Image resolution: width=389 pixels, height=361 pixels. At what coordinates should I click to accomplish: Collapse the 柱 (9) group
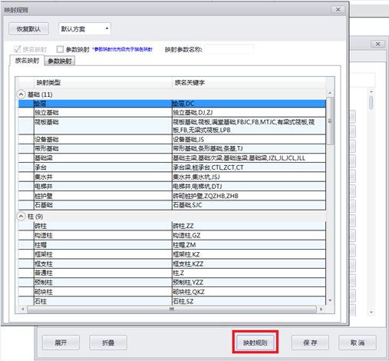[21, 217]
